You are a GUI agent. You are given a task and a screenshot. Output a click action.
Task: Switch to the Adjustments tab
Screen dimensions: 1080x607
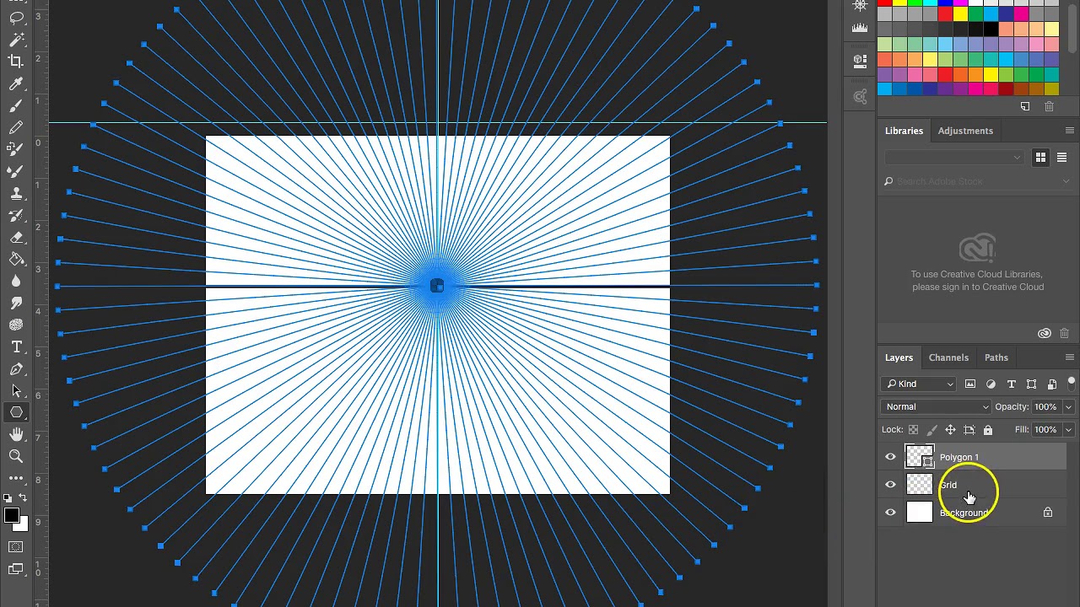click(x=965, y=131)
